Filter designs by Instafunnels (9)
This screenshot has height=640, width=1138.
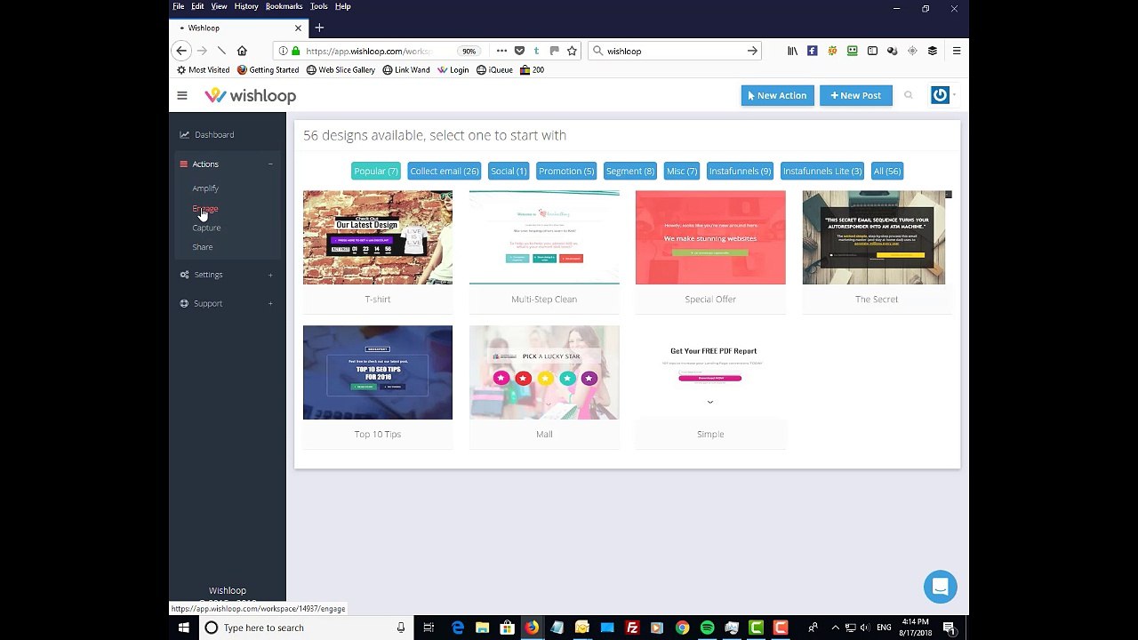point(740,172)
